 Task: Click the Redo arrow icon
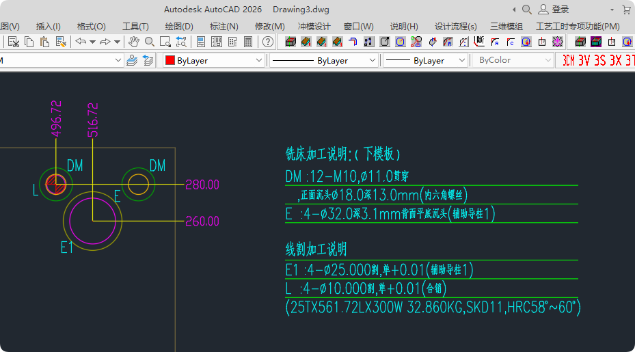105,41
